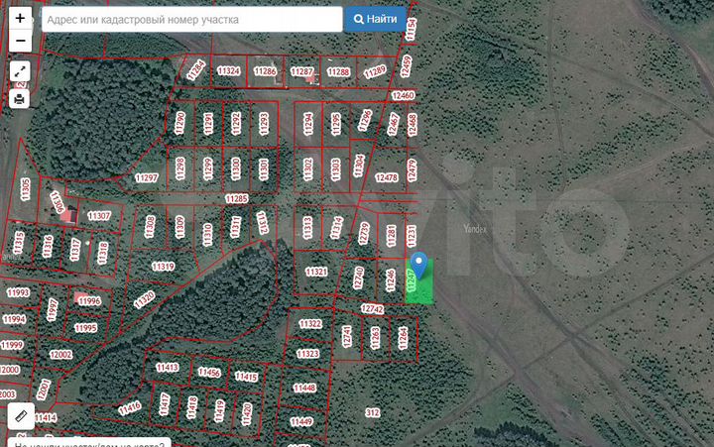
Task: Click parcel 11448 label
Action: pos(303,389)
